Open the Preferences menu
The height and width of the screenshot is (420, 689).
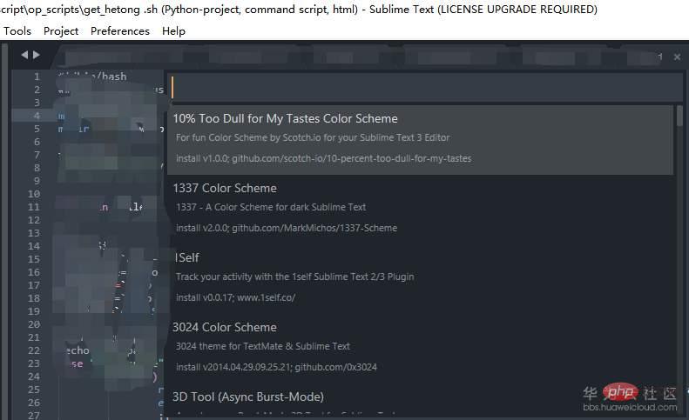coord(120,31)
